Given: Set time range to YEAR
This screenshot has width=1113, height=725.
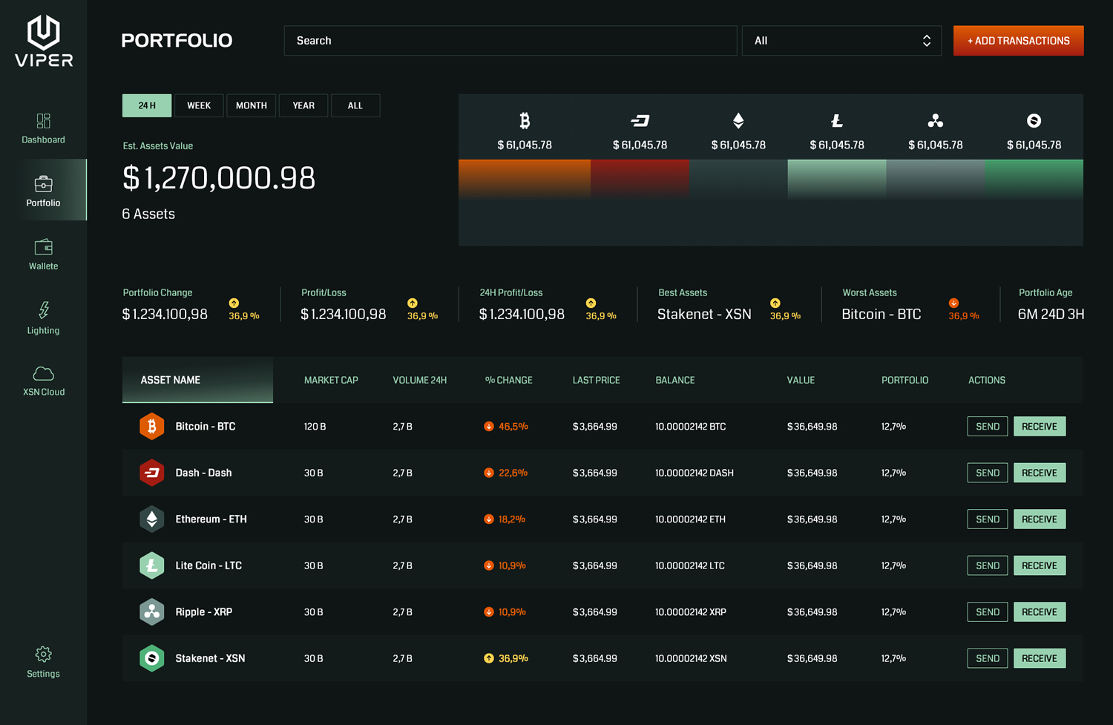Looking at the screenshot, I should (303, 105).
